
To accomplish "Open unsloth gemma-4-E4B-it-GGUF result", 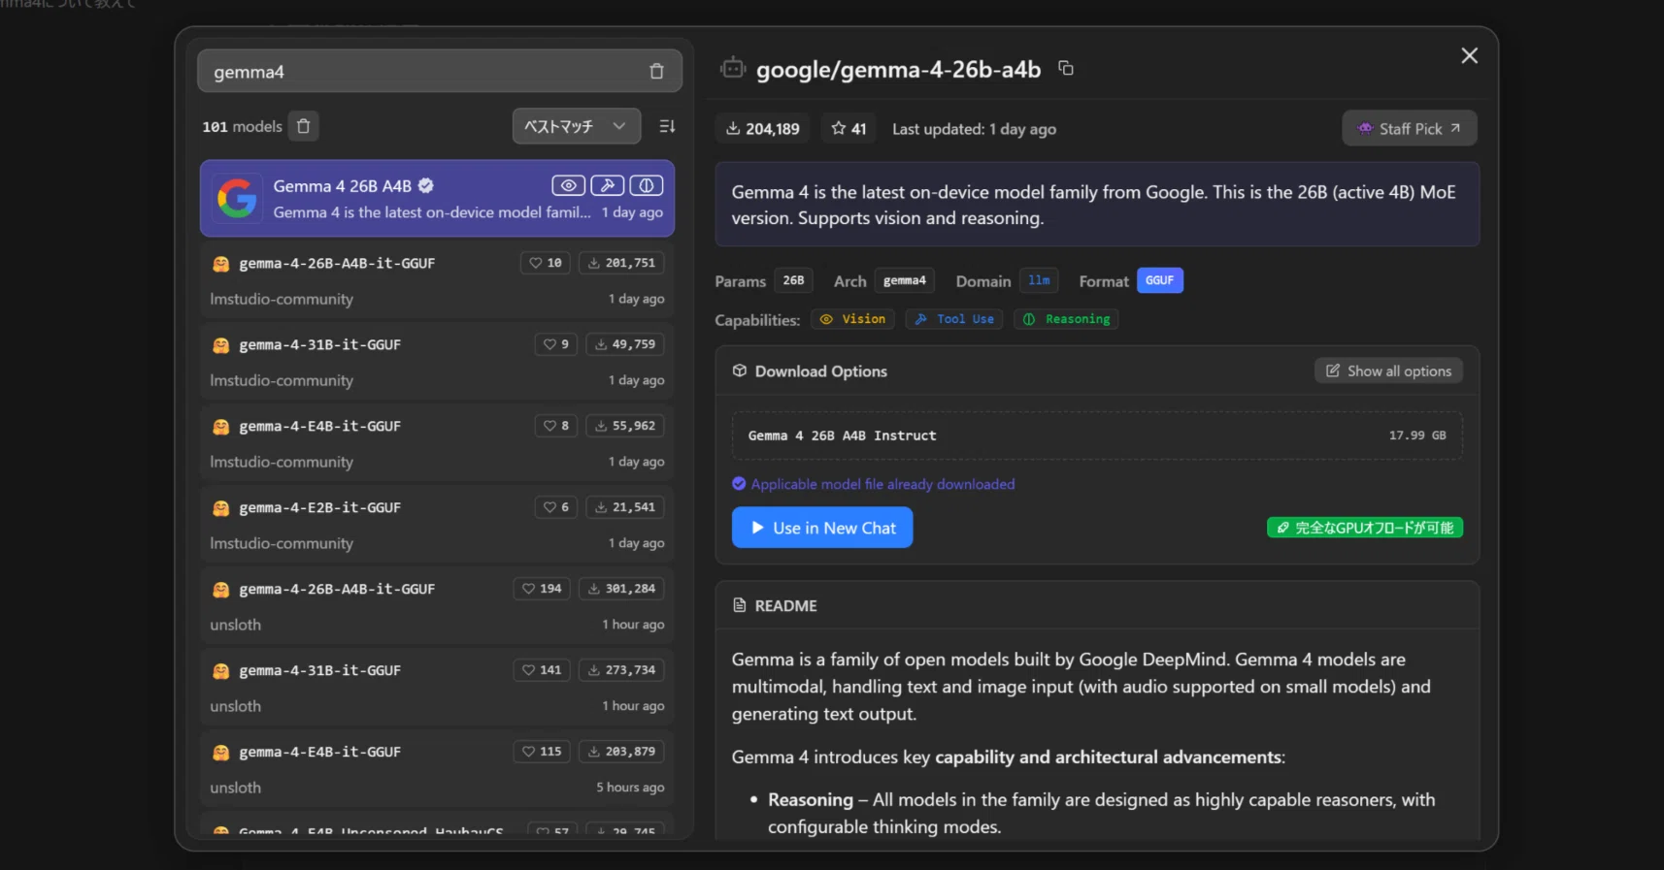I will (x=437, y=768).
